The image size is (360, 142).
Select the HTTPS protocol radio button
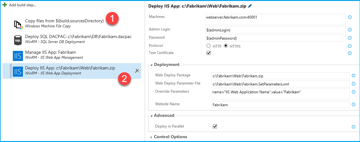(226, 46)
